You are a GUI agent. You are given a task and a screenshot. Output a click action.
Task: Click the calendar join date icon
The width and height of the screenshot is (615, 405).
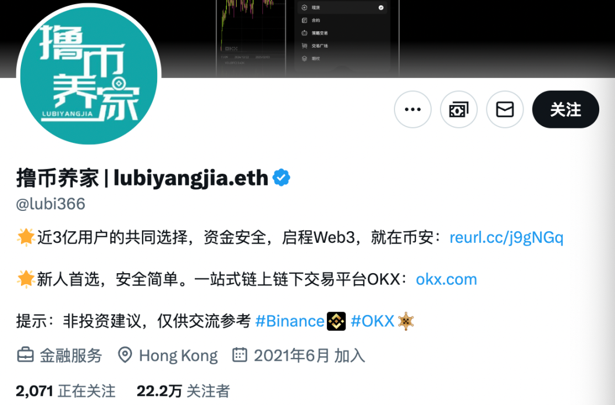pyautogui.click(x=240, y=355)
